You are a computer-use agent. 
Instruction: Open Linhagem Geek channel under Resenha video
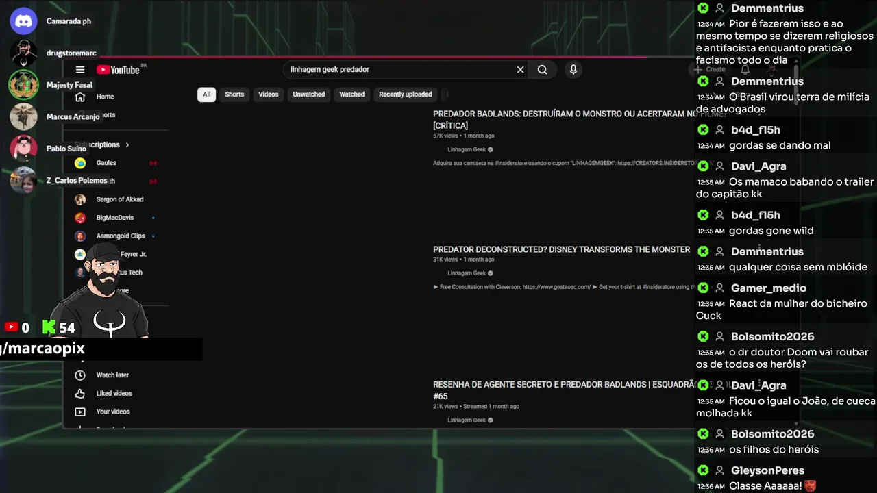(x=467, y=420)
